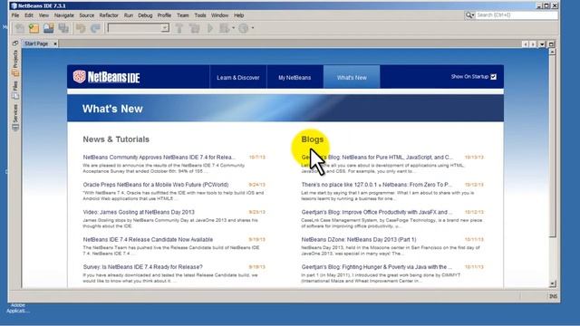Open the Debug menu
Screen dimensions: 580x326
point(145,15)
